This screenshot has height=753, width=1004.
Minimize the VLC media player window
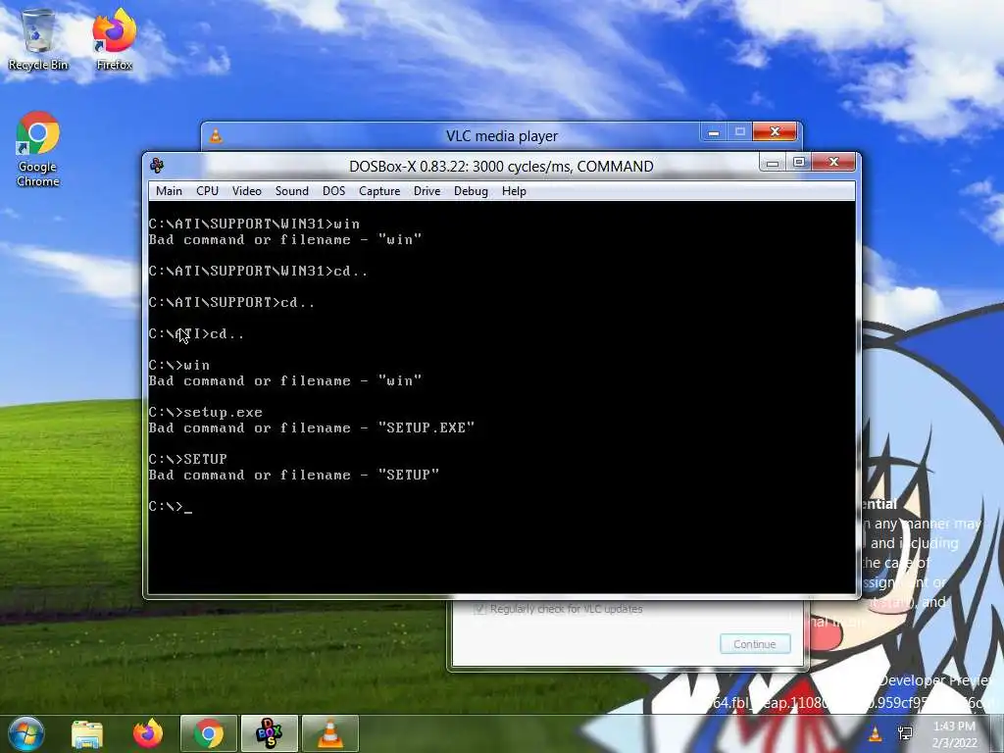coord(714,132)
